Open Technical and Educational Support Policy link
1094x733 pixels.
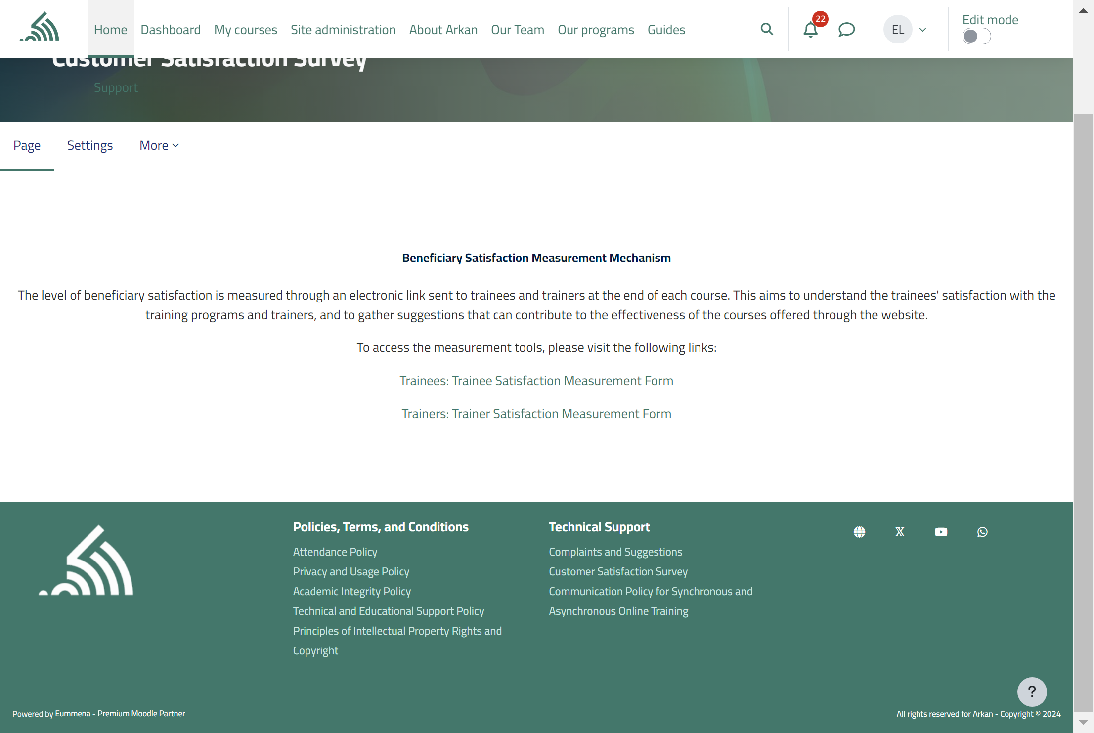(x=389, y=611)
